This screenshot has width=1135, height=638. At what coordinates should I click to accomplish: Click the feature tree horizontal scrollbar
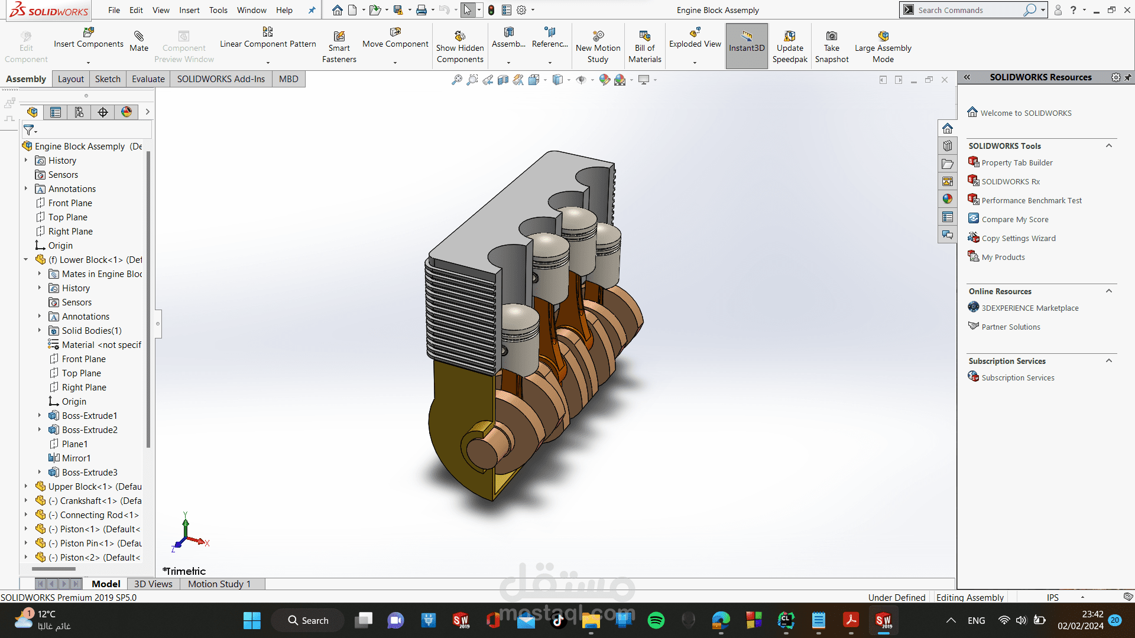click(54, 569)
